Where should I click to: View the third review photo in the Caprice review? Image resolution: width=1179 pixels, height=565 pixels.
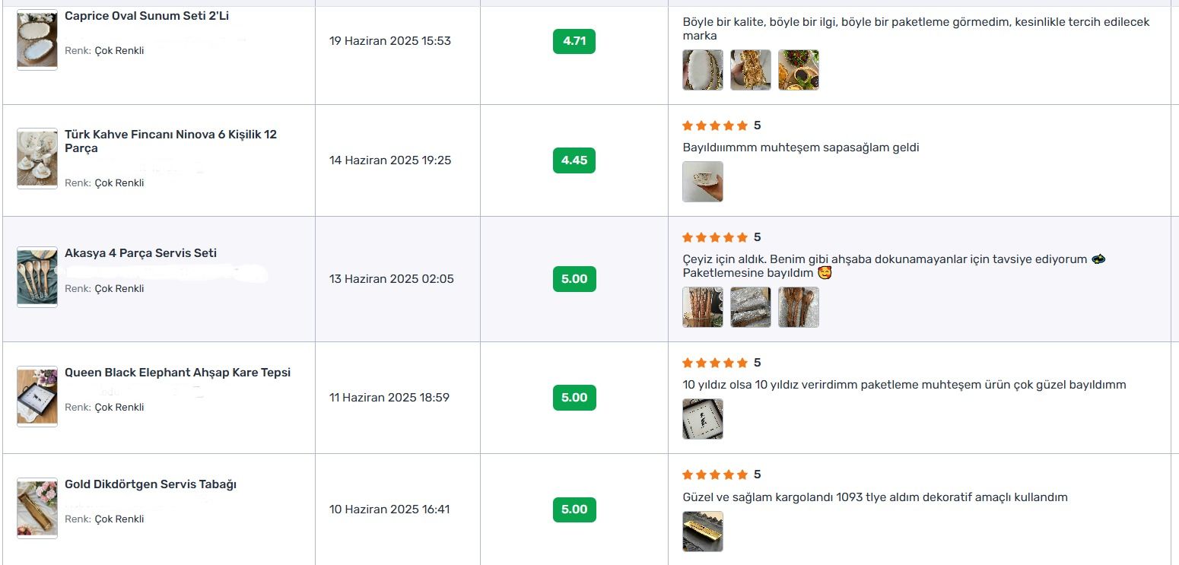tap(799, 70)
